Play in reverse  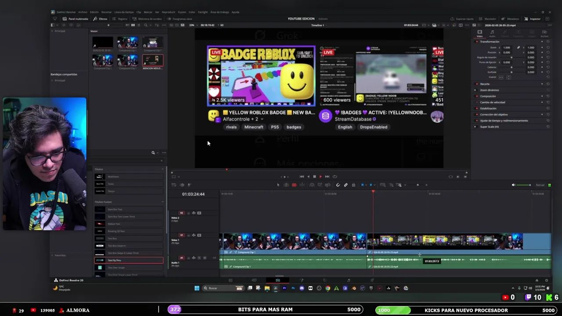tap(308, 176)
